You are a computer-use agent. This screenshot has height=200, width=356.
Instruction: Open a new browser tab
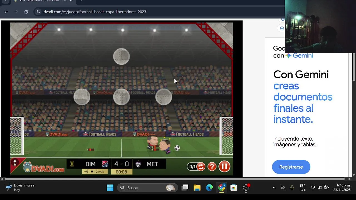81,1
